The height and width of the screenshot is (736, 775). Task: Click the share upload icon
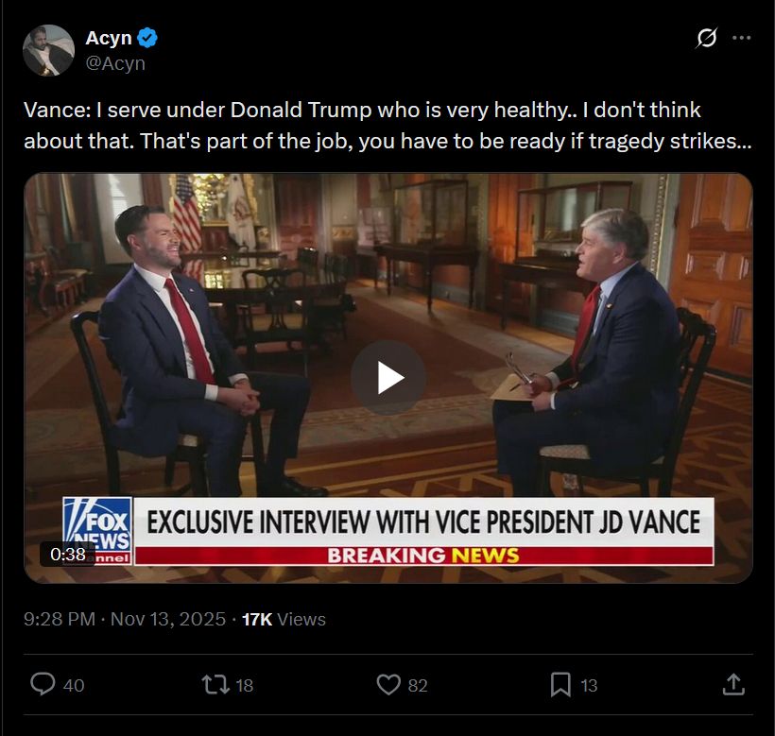tap(734, 685)
